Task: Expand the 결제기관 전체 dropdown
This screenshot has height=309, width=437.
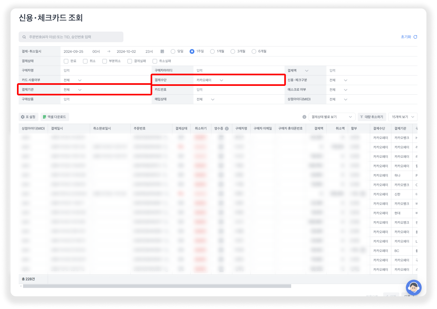Action: coord(73,90)
